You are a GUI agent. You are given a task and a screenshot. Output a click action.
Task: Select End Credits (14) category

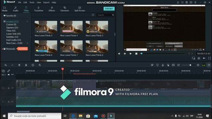tap(14, 40)
